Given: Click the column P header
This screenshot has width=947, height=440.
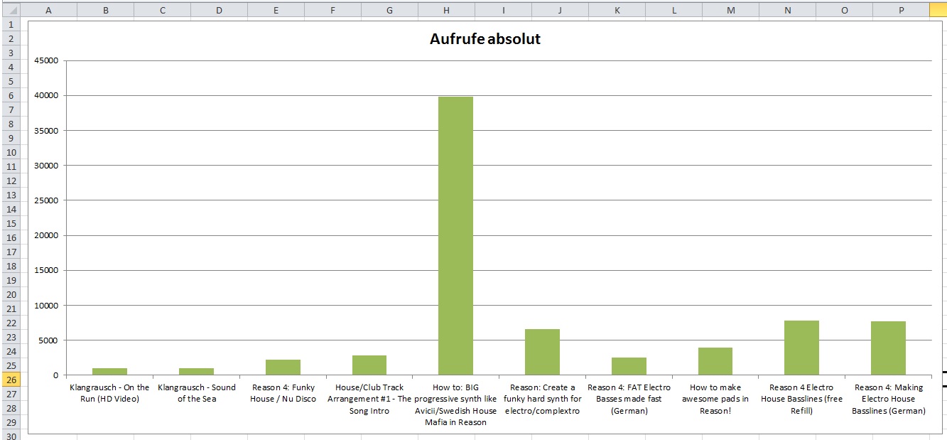Looking at the screenshot, I should coord(901,10).
